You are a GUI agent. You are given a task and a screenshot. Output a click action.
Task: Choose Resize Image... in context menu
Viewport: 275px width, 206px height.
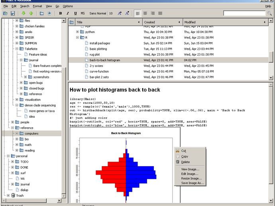pyautogui.click(x=190, y=178)
